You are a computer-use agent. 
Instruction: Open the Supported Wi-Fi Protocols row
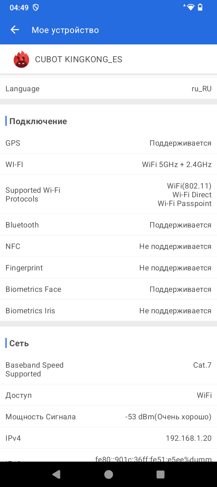tap(108, 195)
